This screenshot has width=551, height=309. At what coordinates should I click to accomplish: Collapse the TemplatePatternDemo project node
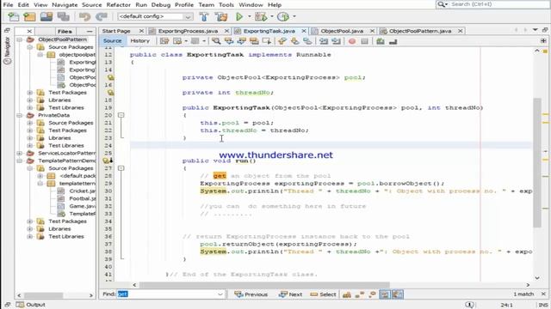click(20, 161)
